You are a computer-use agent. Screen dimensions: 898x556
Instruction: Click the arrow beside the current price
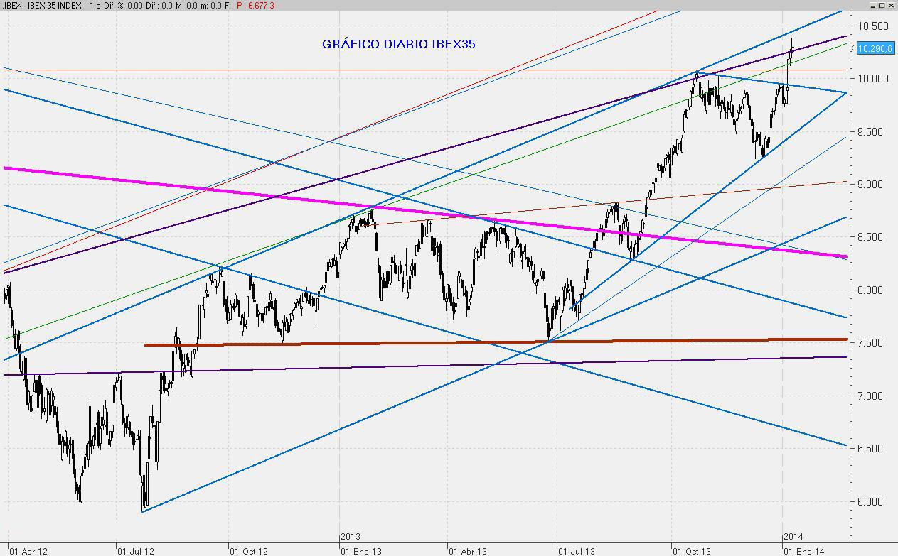pos(854,48)
